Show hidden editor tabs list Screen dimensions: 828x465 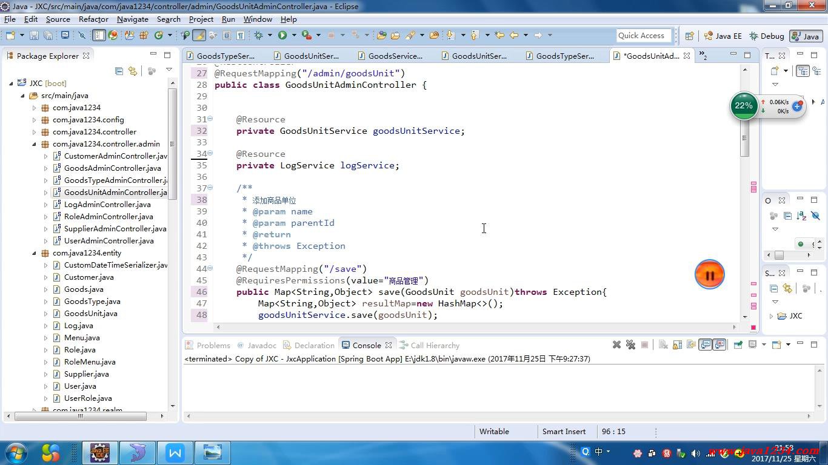(703, 56)
